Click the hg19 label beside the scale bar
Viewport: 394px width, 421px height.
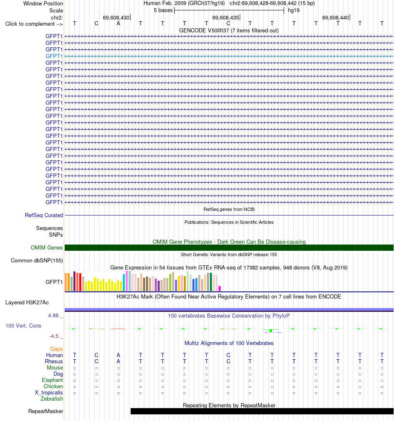pos(293,10)
